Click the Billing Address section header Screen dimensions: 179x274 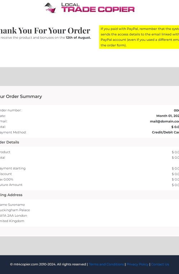point(11,195)
